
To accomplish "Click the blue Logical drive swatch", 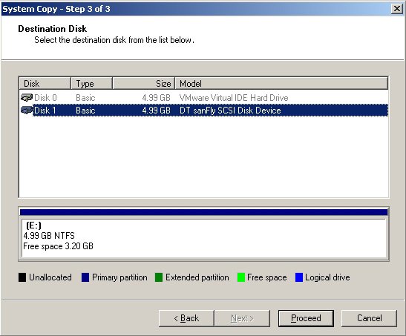I will click(299, 277).
